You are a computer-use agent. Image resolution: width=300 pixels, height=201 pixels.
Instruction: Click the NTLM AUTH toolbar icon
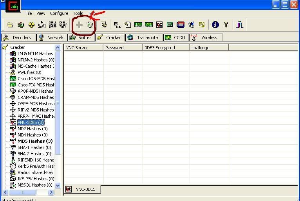pos(42,25)
